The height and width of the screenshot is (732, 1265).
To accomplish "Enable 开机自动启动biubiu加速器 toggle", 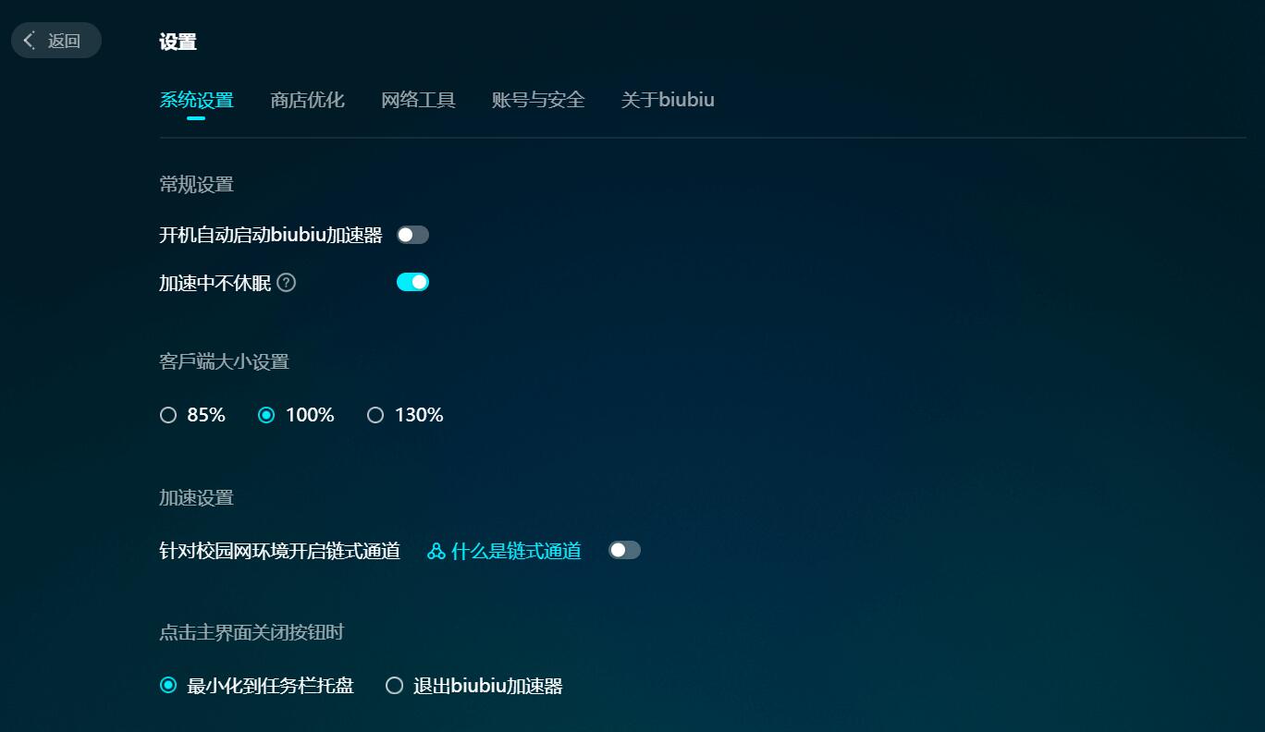I will [x=412, y=235].
